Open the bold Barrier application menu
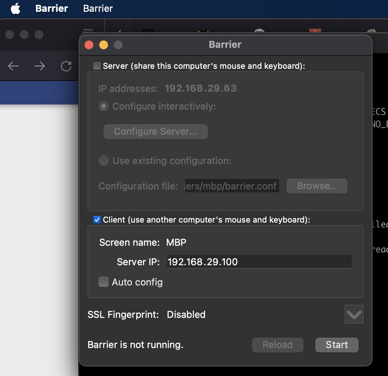 [51, 8]
